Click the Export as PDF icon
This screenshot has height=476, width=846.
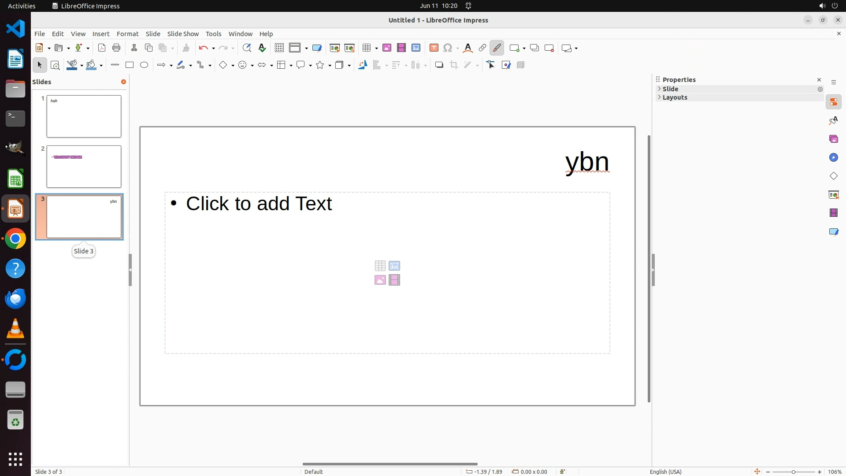(x=102, y=48)
